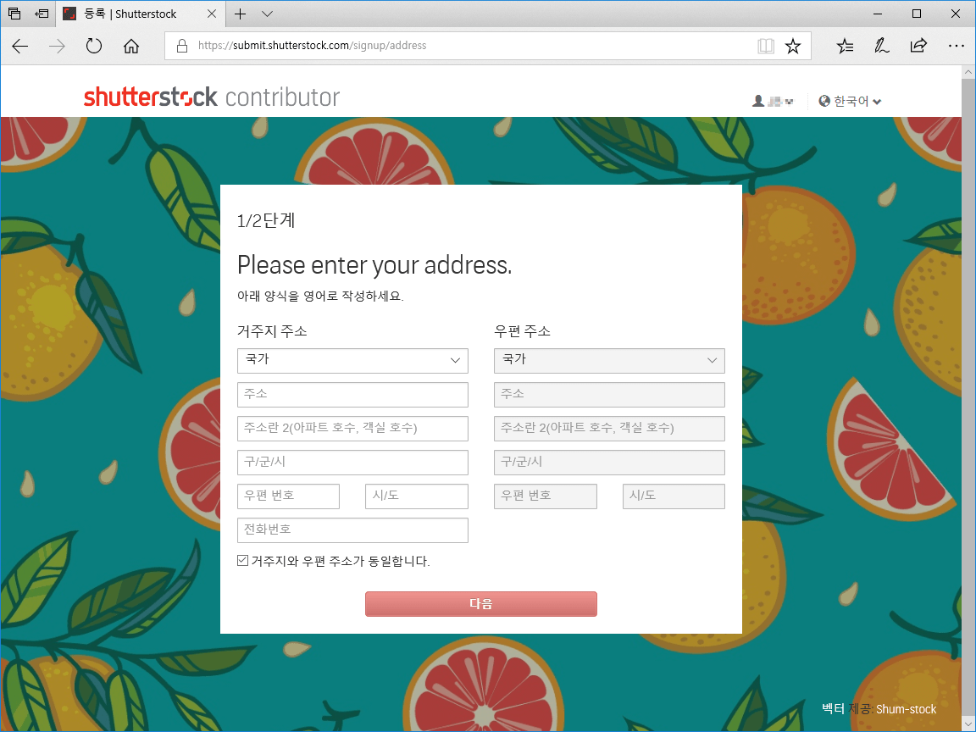Viewport: 976px width, 732px height.
Task: Click the mailing 우편 번호 field
Action: (546, 496)
